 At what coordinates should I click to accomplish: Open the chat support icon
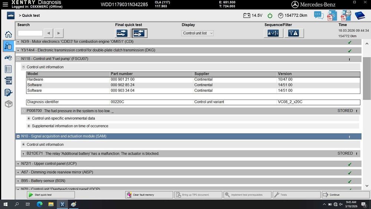tap(318, 15)
